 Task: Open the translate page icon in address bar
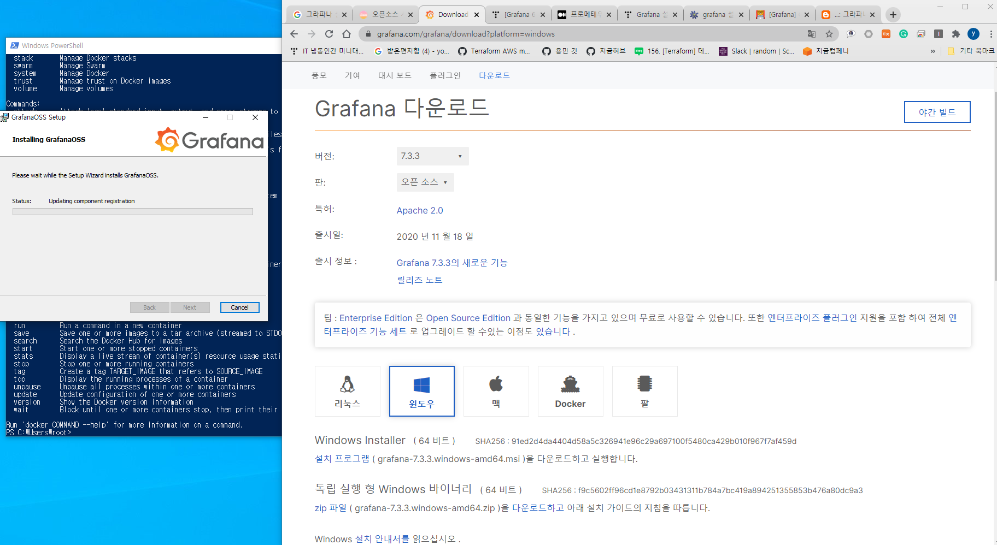point(812,34)
